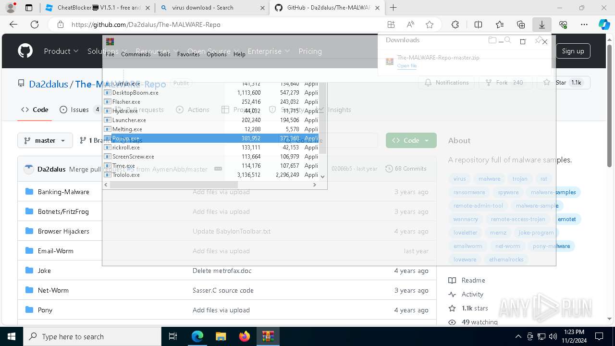The height and width of the screenshot is (346, 615).
Task: Switch to the CheatBlocker browser tab
Action: pos(98,8)
